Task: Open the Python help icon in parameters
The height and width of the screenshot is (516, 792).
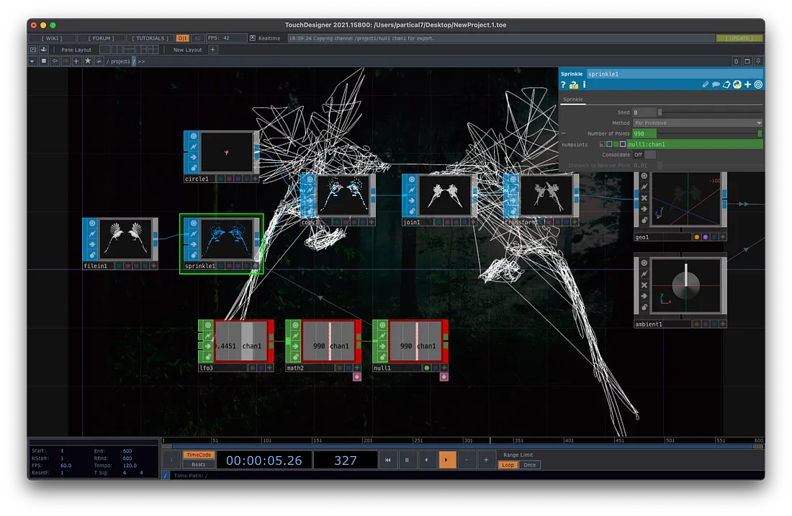Action: tap(574, 85)
